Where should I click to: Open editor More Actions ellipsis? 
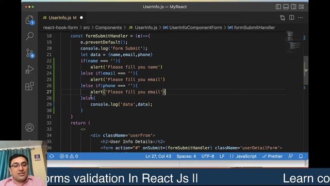tap(300, 18)
